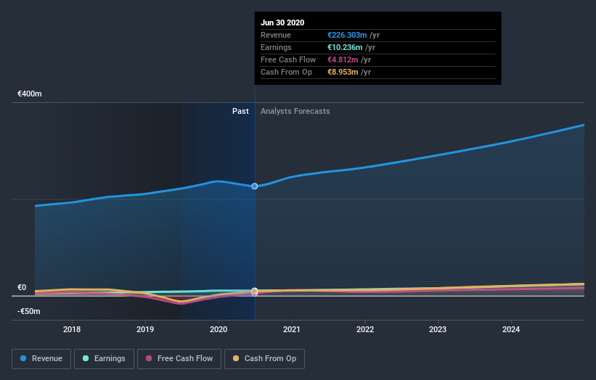Click the -€50m y-axis label
This screenshot has height=380, width=596.
pos(29,311)
